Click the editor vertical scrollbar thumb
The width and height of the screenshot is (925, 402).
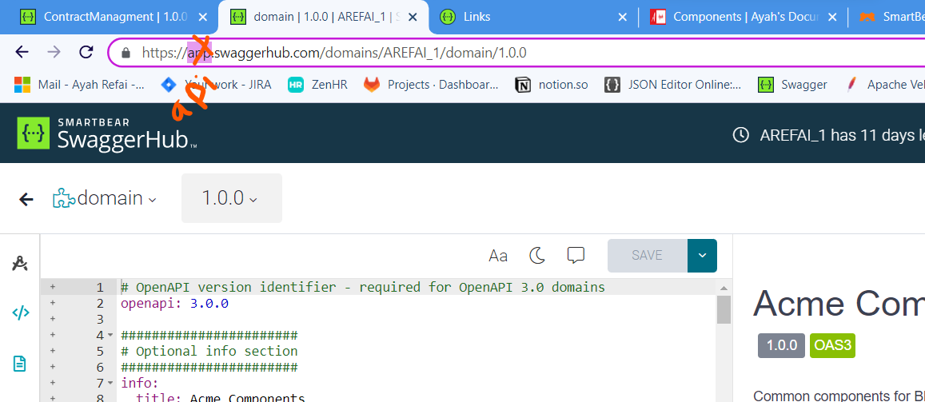724,309
